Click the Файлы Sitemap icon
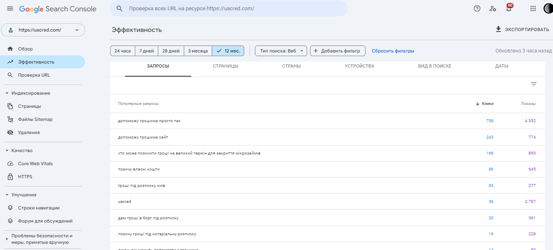Image resolution: width=553 pixels, height=250 pixels. point(10,119)
